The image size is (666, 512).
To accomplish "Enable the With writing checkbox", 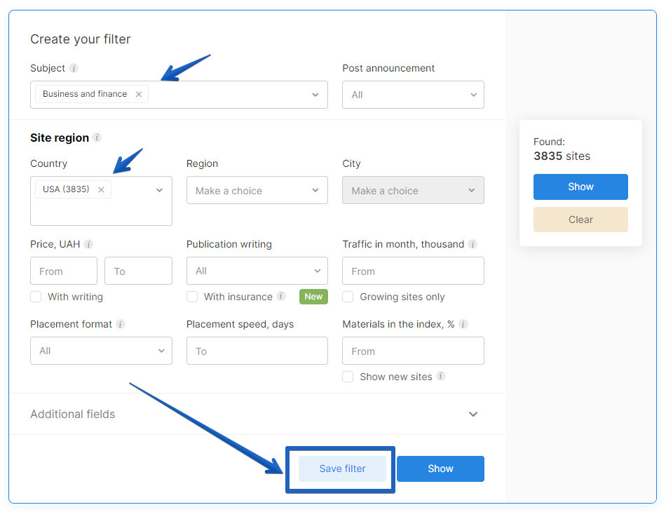I will pos(36,297).
